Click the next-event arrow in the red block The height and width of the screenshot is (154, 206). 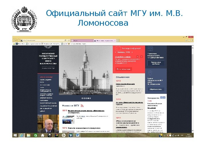coord(141,56)
